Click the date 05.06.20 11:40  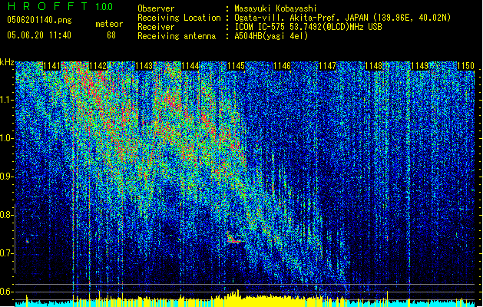coord(39,35)
